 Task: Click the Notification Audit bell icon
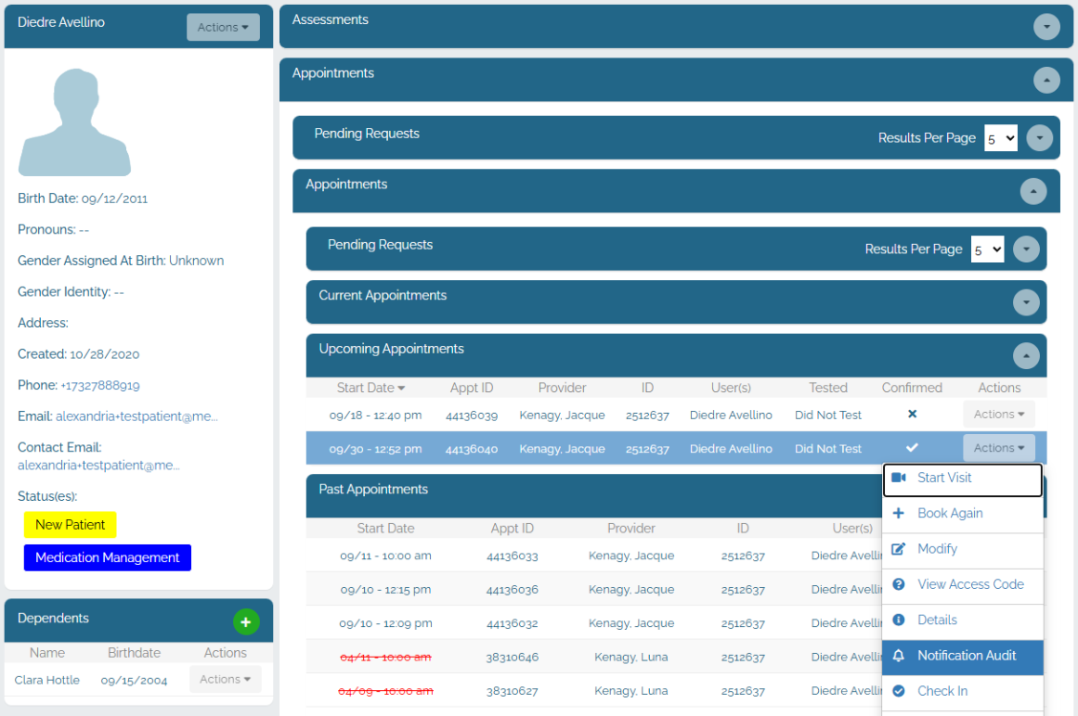tap(899, 656)
